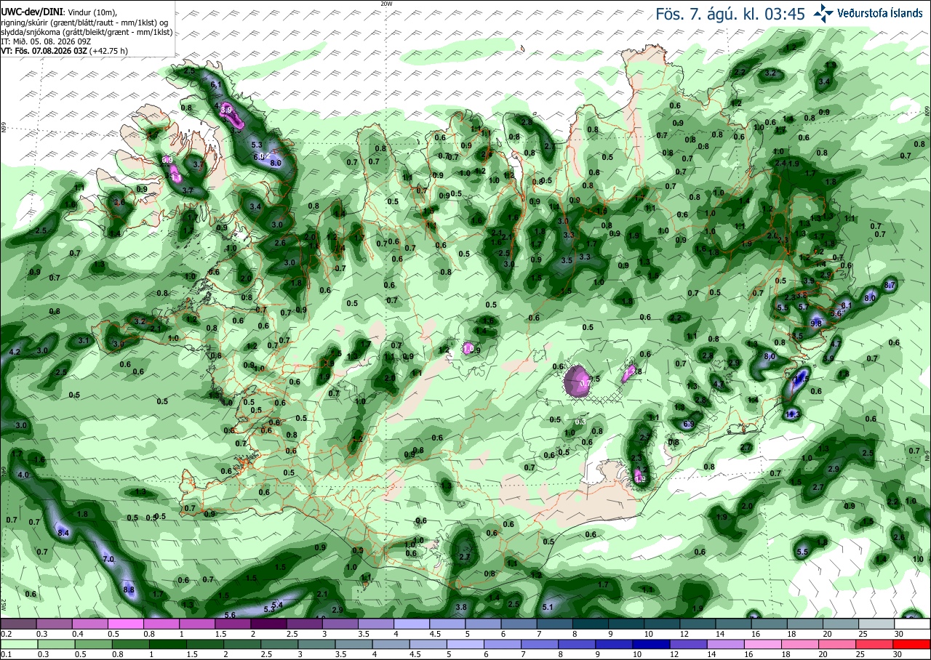Select the lightest green swatch starting the bottom legend row
931x660 pixels.
[18, 644]
